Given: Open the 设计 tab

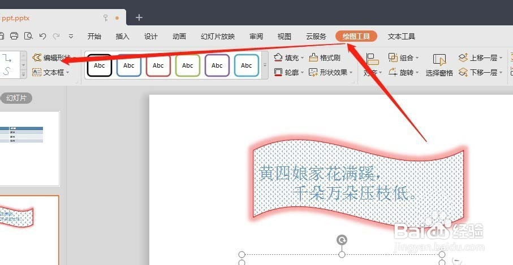Looking at the screenshot, I should (x=151, y=36).
